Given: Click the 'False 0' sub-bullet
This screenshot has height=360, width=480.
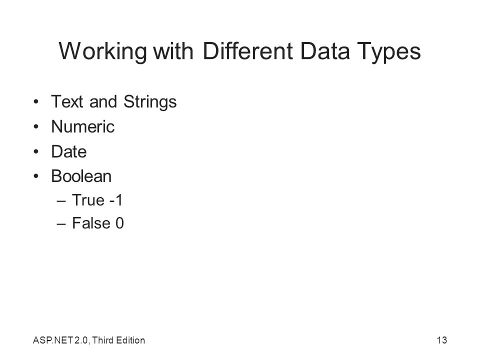Looking at the screenshot, I should click(x=98, y=223).
